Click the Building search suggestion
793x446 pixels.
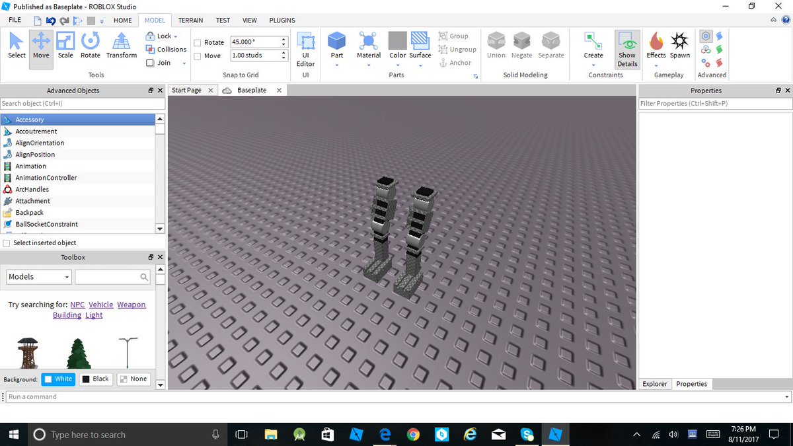pyautogui.click(x=67, y=315)
